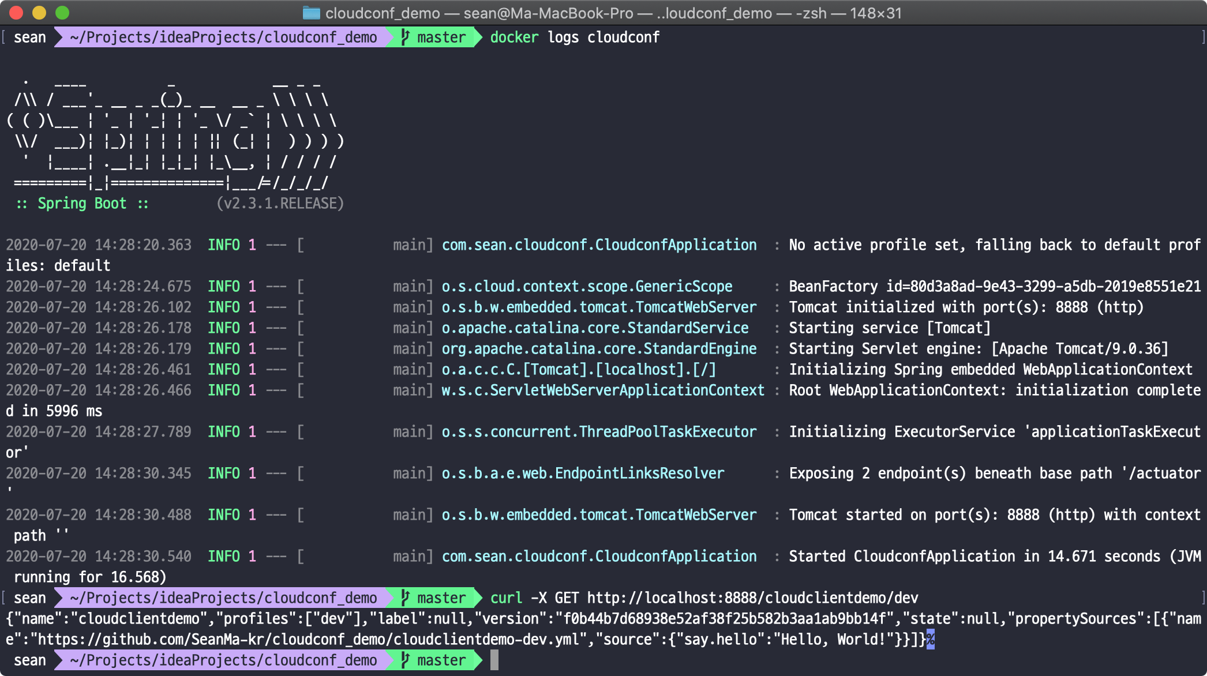Click the green zoom window button
The image size is (1207, 676).
click(62, 12)
